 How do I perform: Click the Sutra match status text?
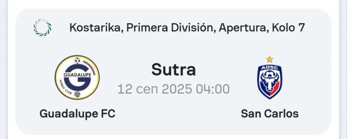pyautogui.click(x=173, y=70)
